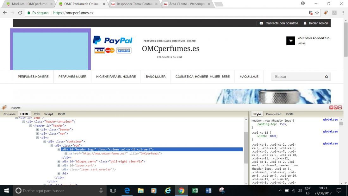Click Cortana microphone icon
348x196 pixels.
101,190
